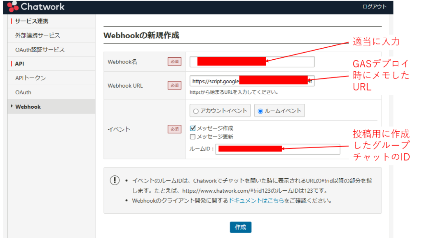Viewport: 422px width, 238px height.
Task: Click the ログアウト link
Action: click(374, 7)
